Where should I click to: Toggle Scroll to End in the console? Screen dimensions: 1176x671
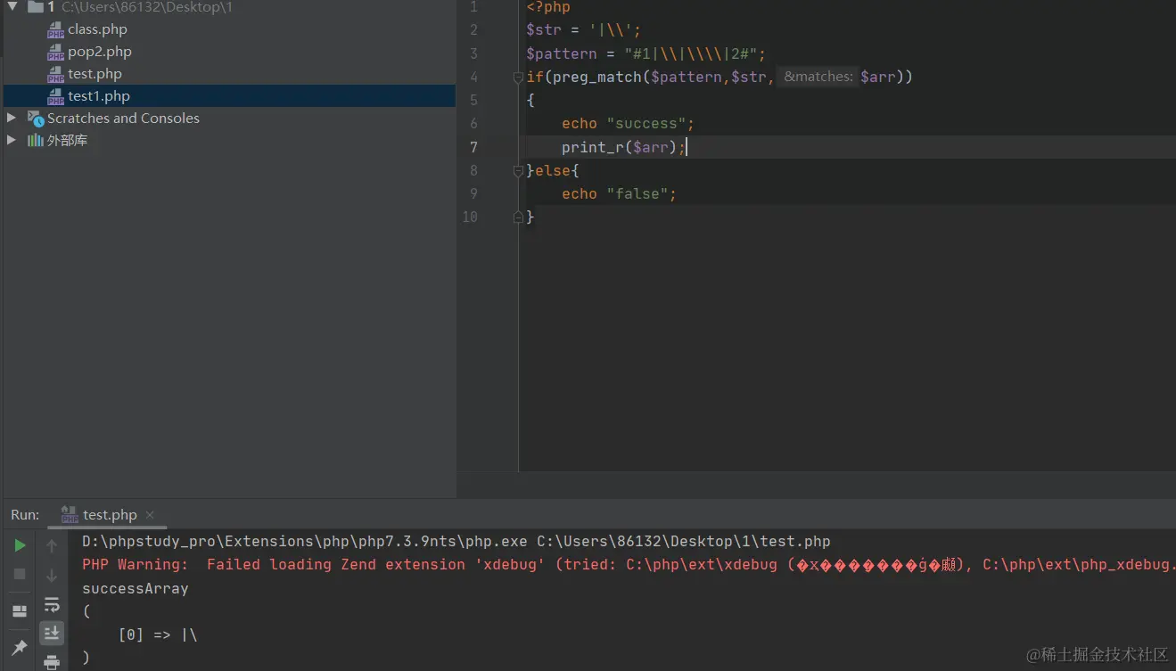[52, 633]
